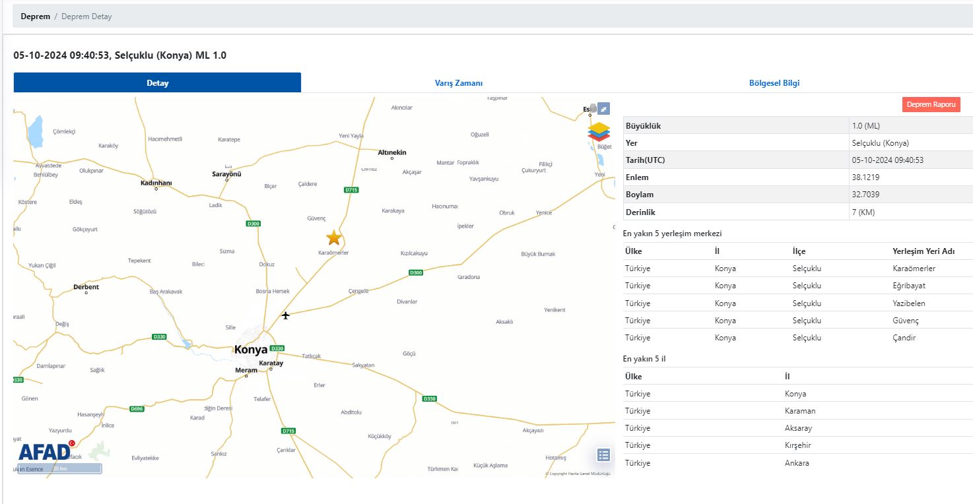
Task: Click Selçuklu in the Eğribayat row
Action: (x=807, y=286)
